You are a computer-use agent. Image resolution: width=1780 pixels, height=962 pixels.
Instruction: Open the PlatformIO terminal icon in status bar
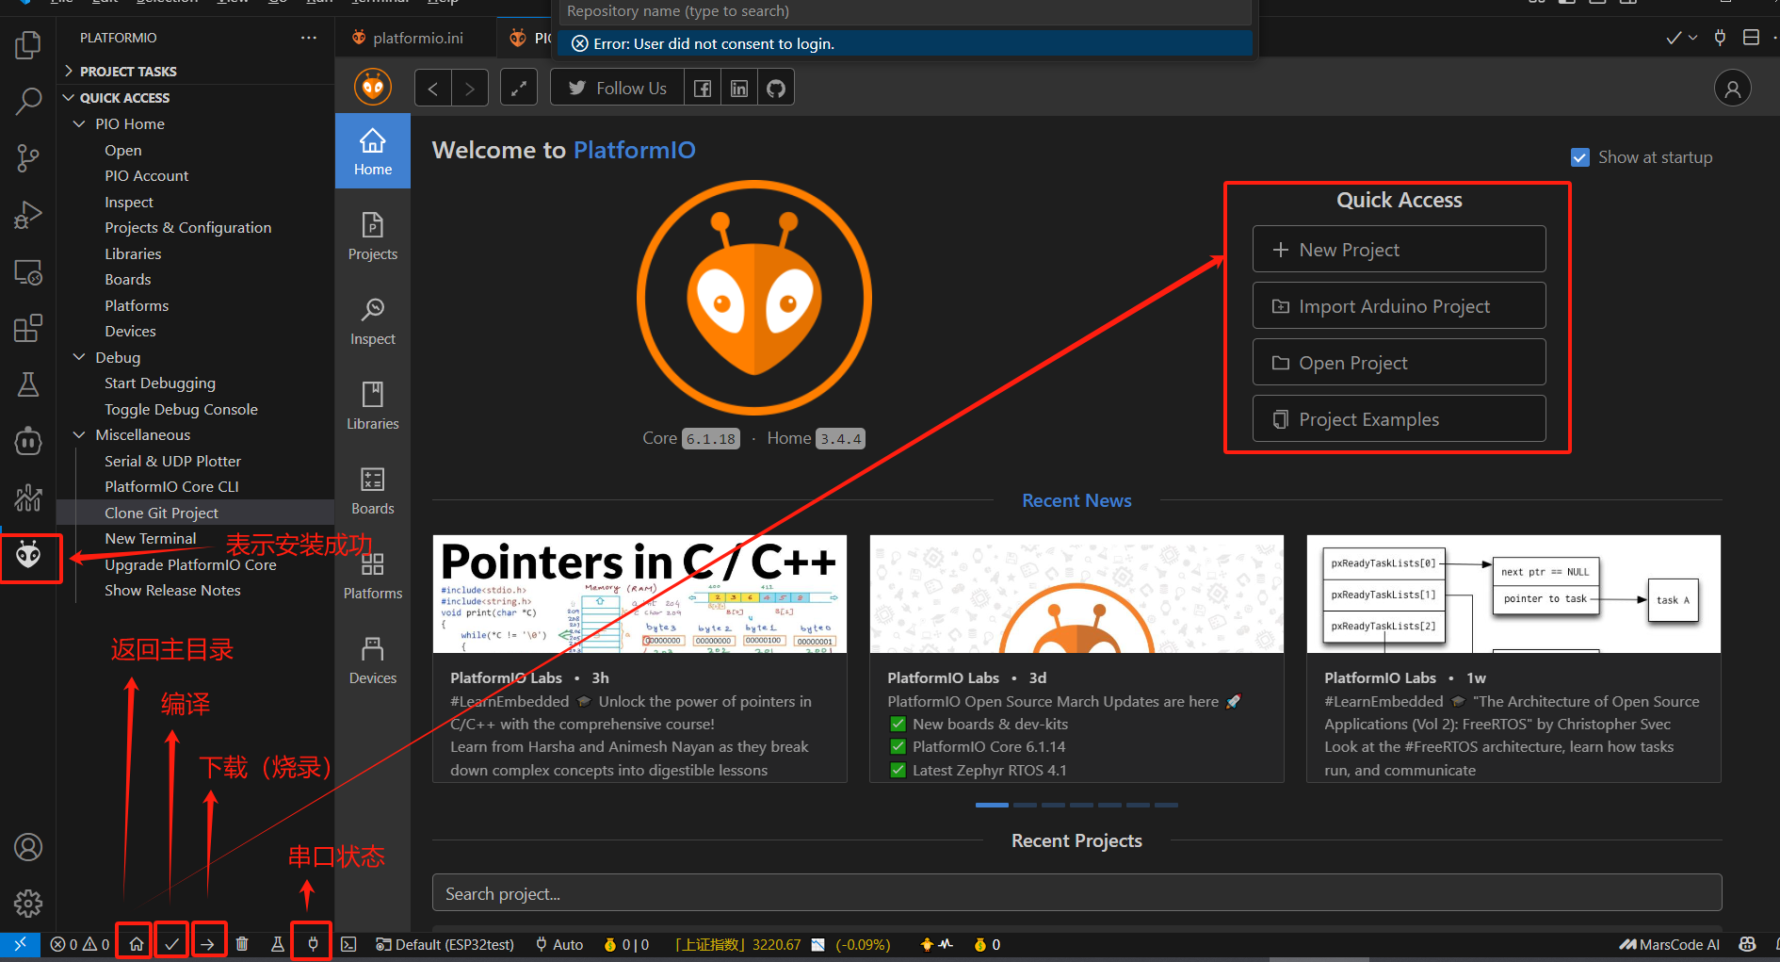[x=348, y=944]
